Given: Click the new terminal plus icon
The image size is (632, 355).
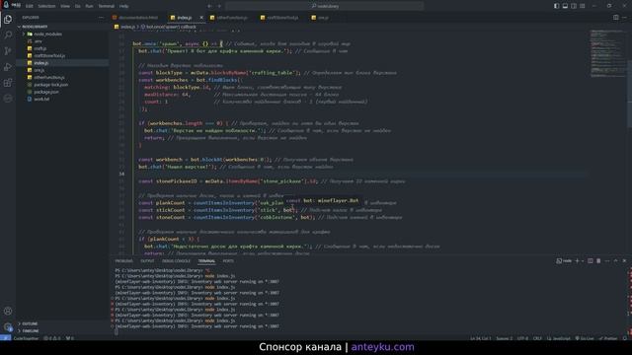Looking at the screenshot, I should pyautogui.click(x=577, y=260).
